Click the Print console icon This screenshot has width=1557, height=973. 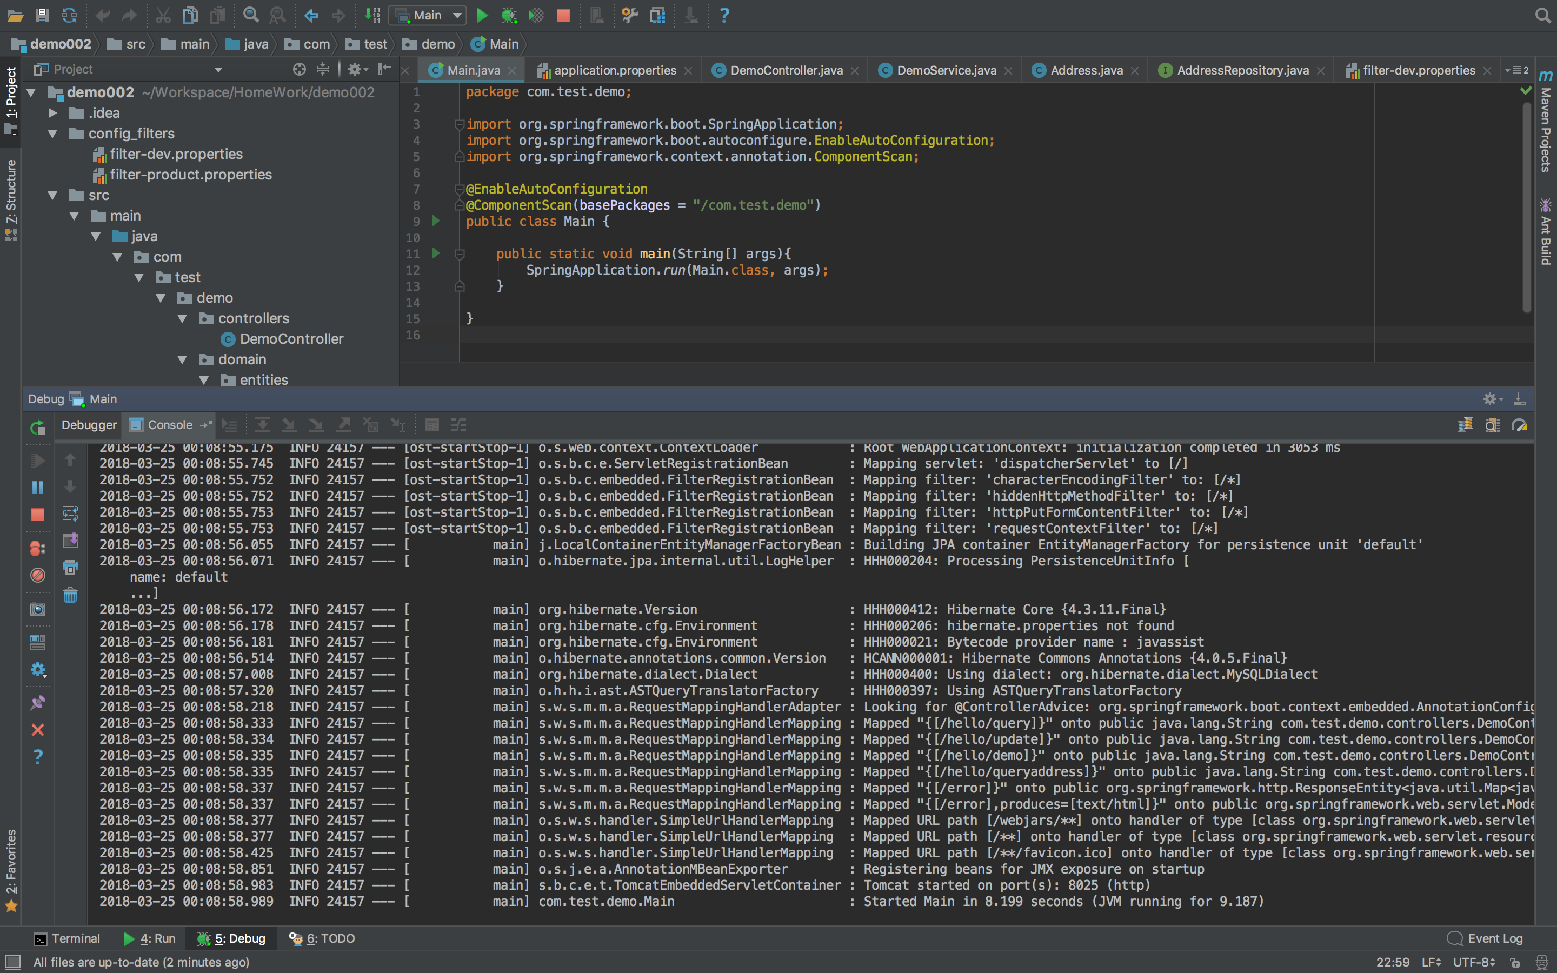pos(70,568)
